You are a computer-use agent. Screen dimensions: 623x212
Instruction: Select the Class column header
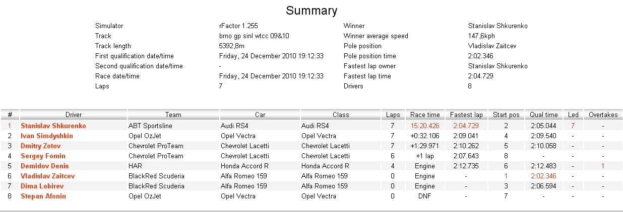point(341,115)
